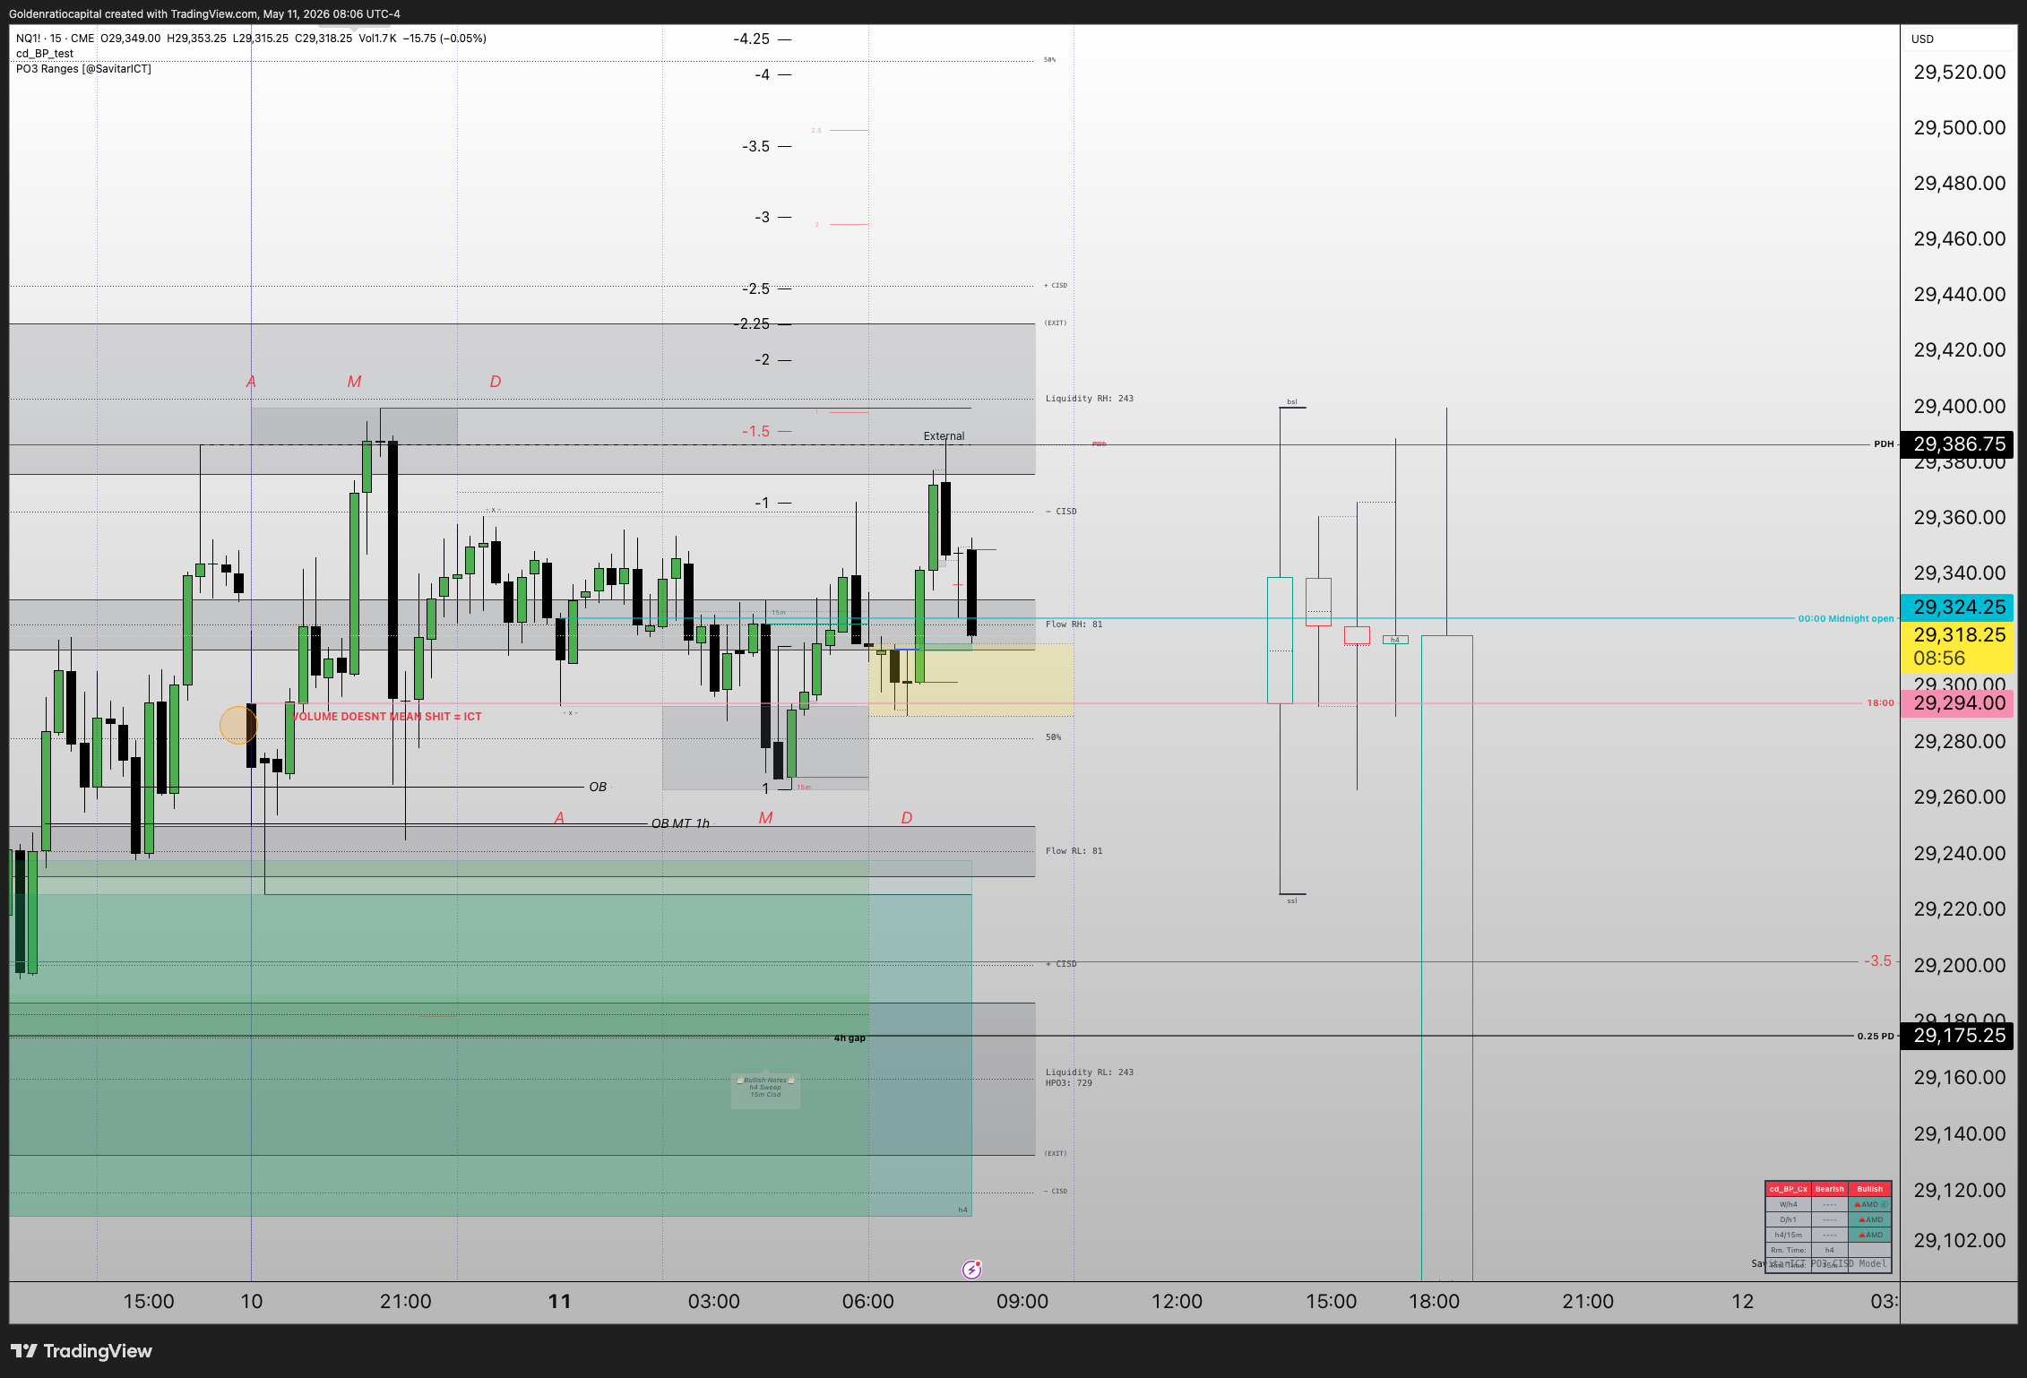Click the Liquidity RL: 243 label

1089,1072
